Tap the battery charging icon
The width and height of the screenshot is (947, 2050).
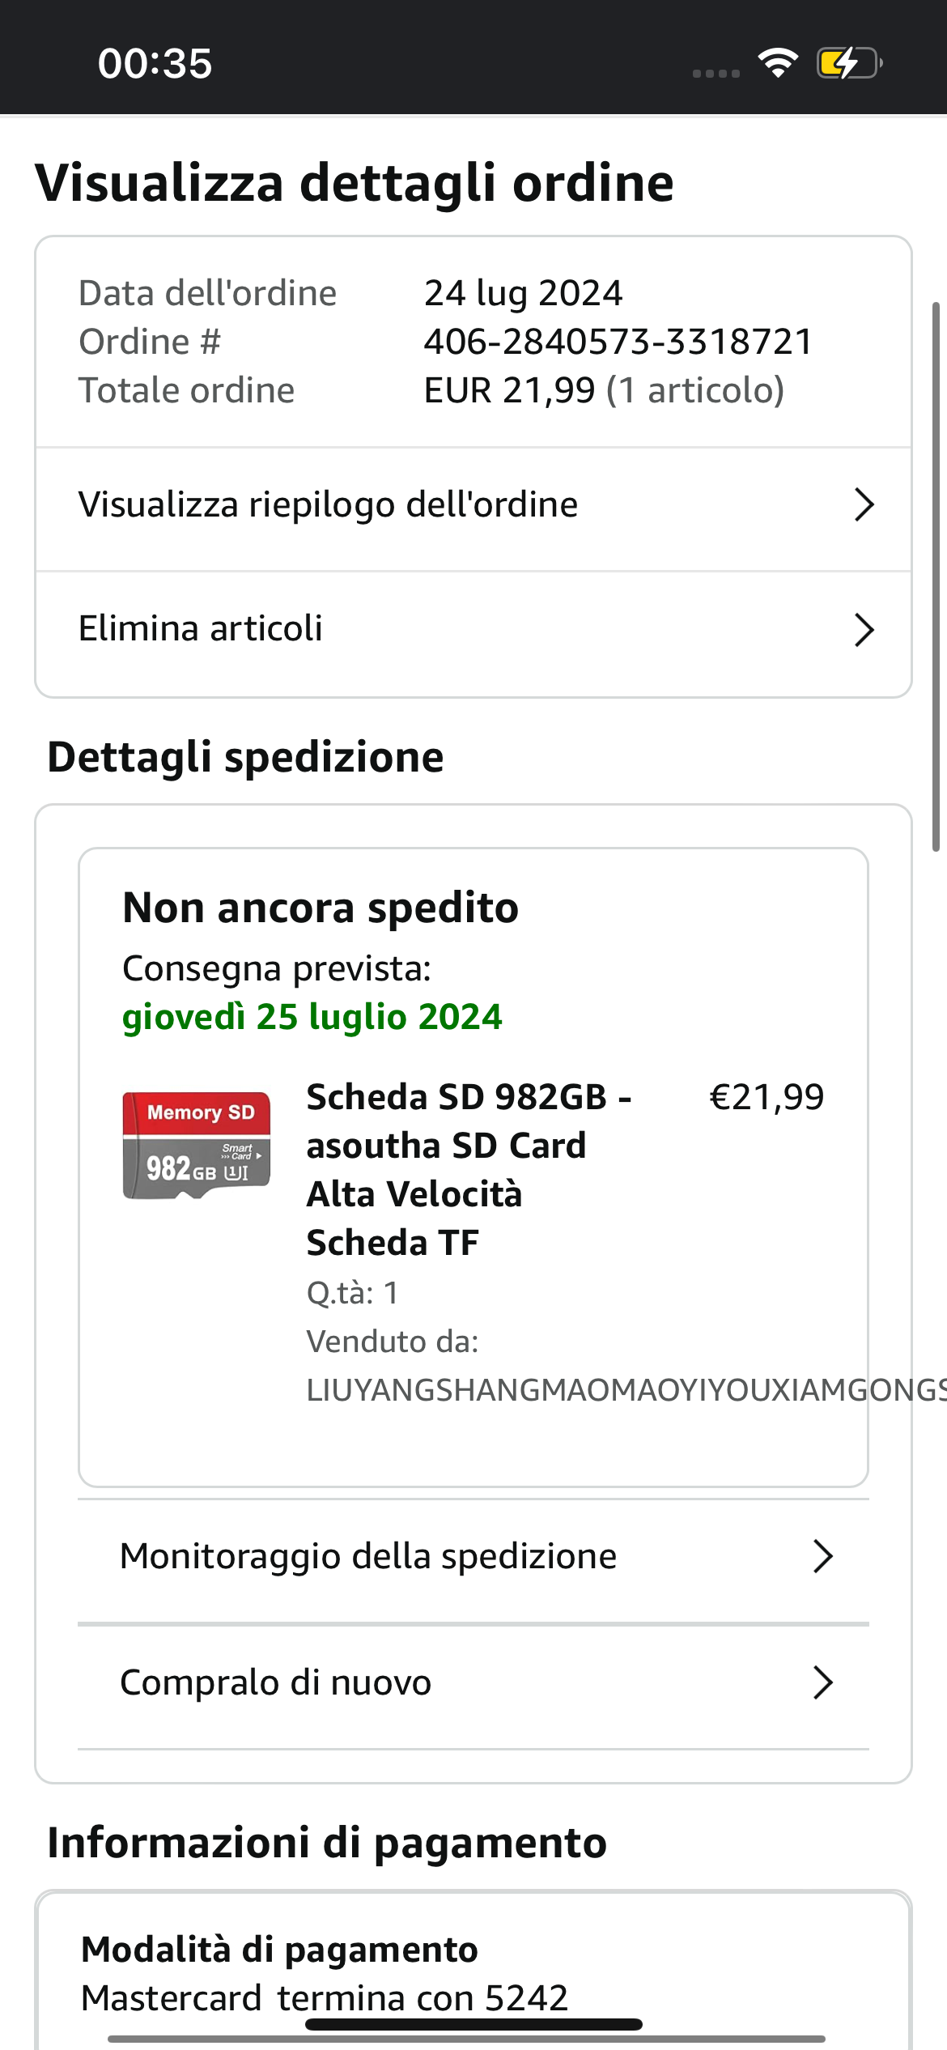[848, 62]
